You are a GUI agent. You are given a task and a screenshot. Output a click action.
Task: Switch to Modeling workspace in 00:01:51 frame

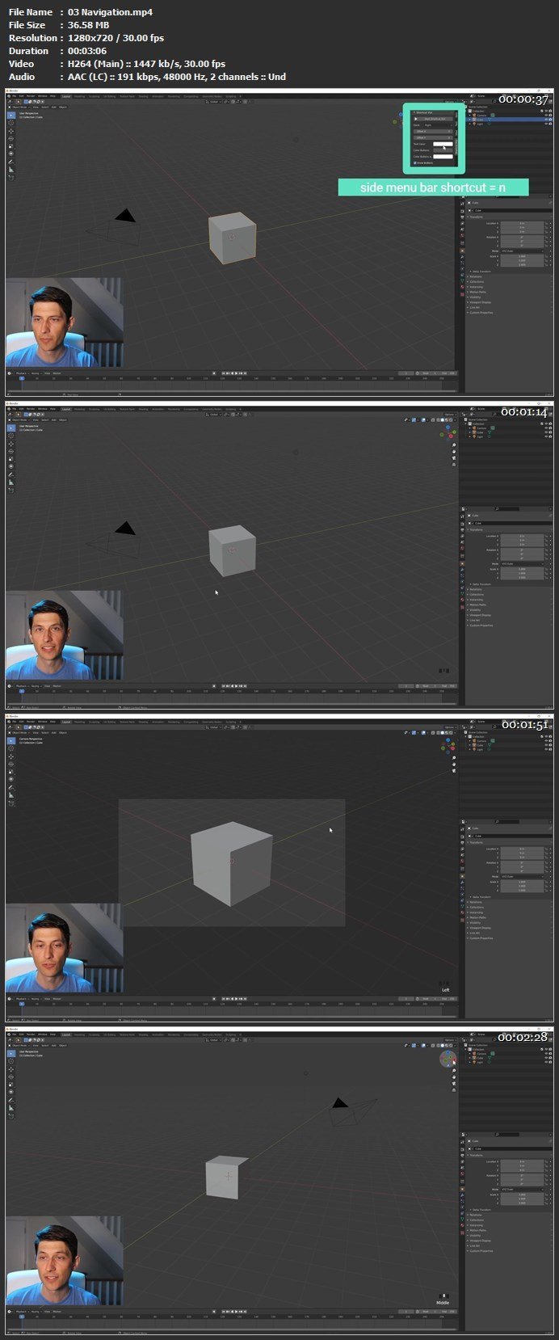pyautogui.click(x=78, y=722)
